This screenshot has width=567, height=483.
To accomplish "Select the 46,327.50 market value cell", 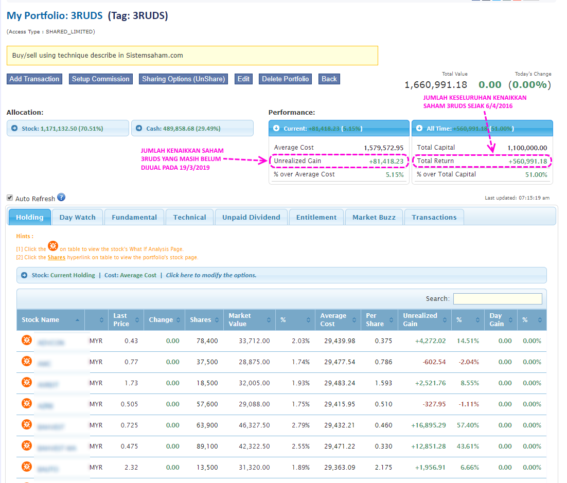I will 254,425.
